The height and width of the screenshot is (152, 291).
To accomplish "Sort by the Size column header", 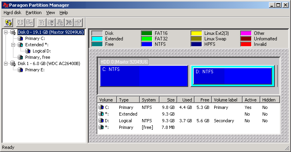I will click(x=168, y=100).
